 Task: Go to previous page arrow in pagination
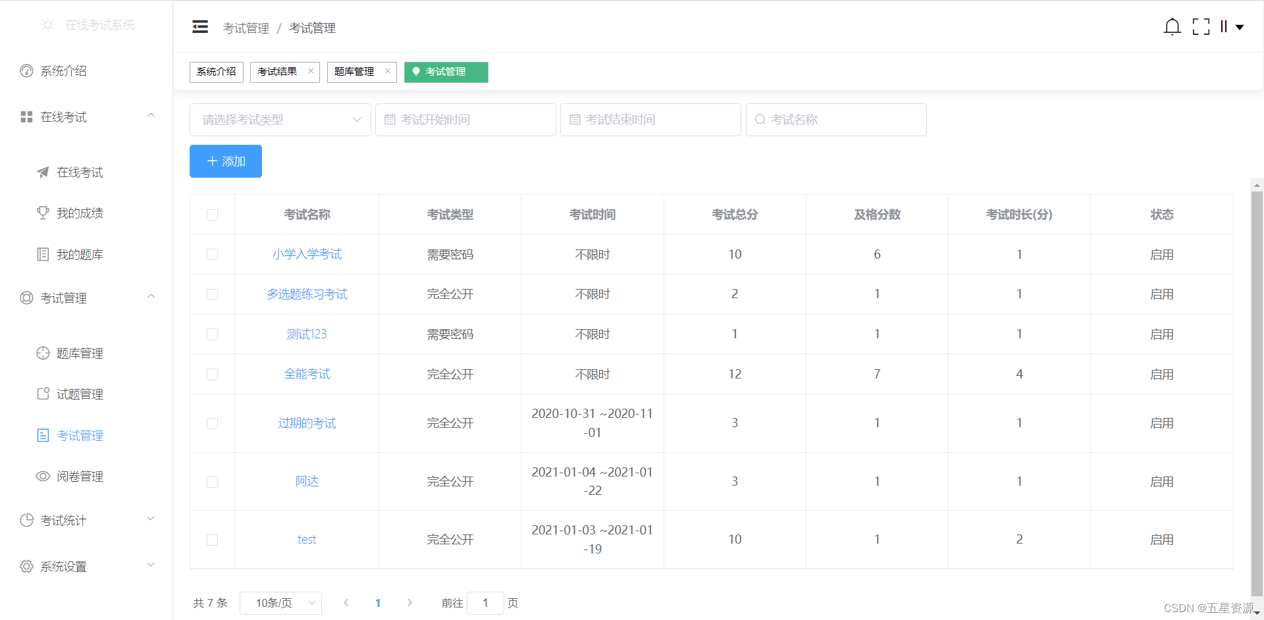[346, 603]
